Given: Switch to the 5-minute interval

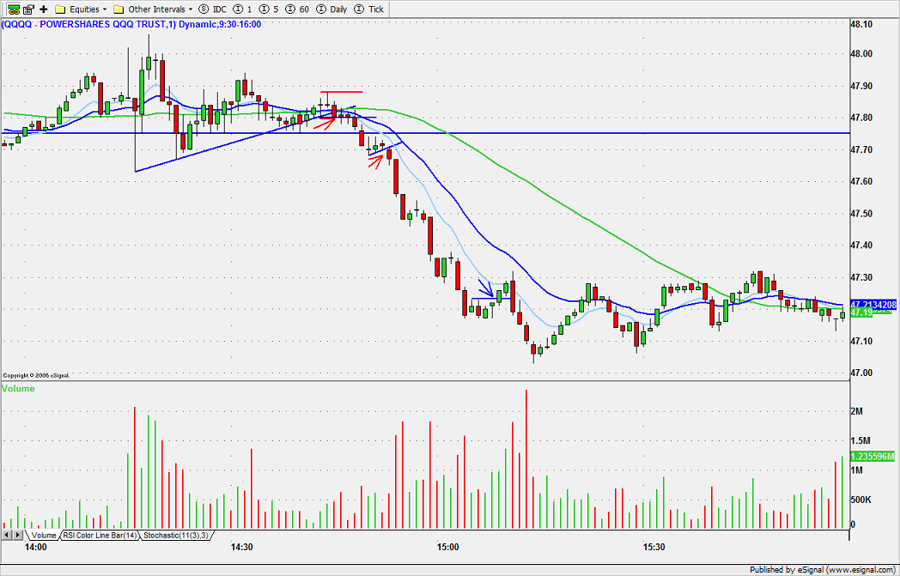Looking at the screenshot, I should tap(269, 9).
